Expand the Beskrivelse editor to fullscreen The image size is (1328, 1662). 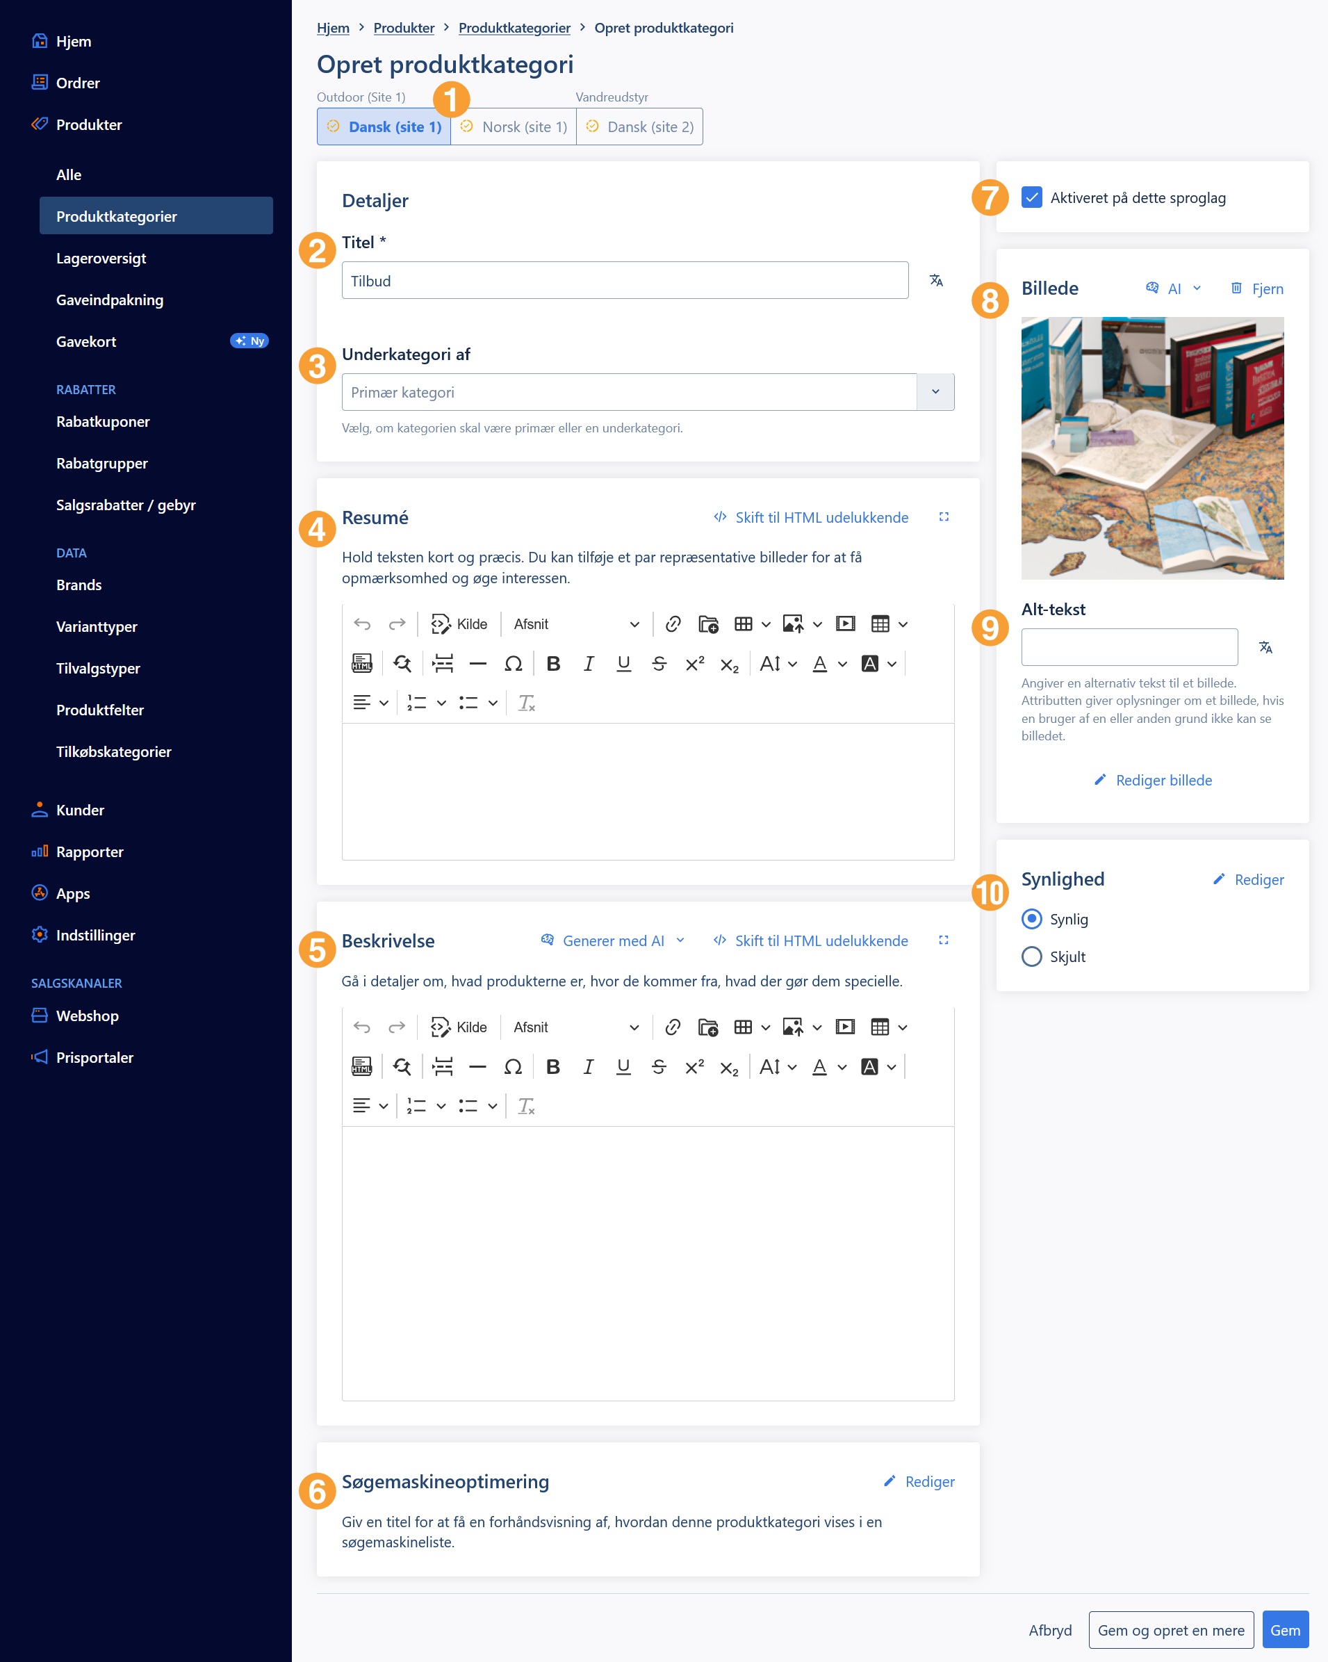[x=944, y=940]
